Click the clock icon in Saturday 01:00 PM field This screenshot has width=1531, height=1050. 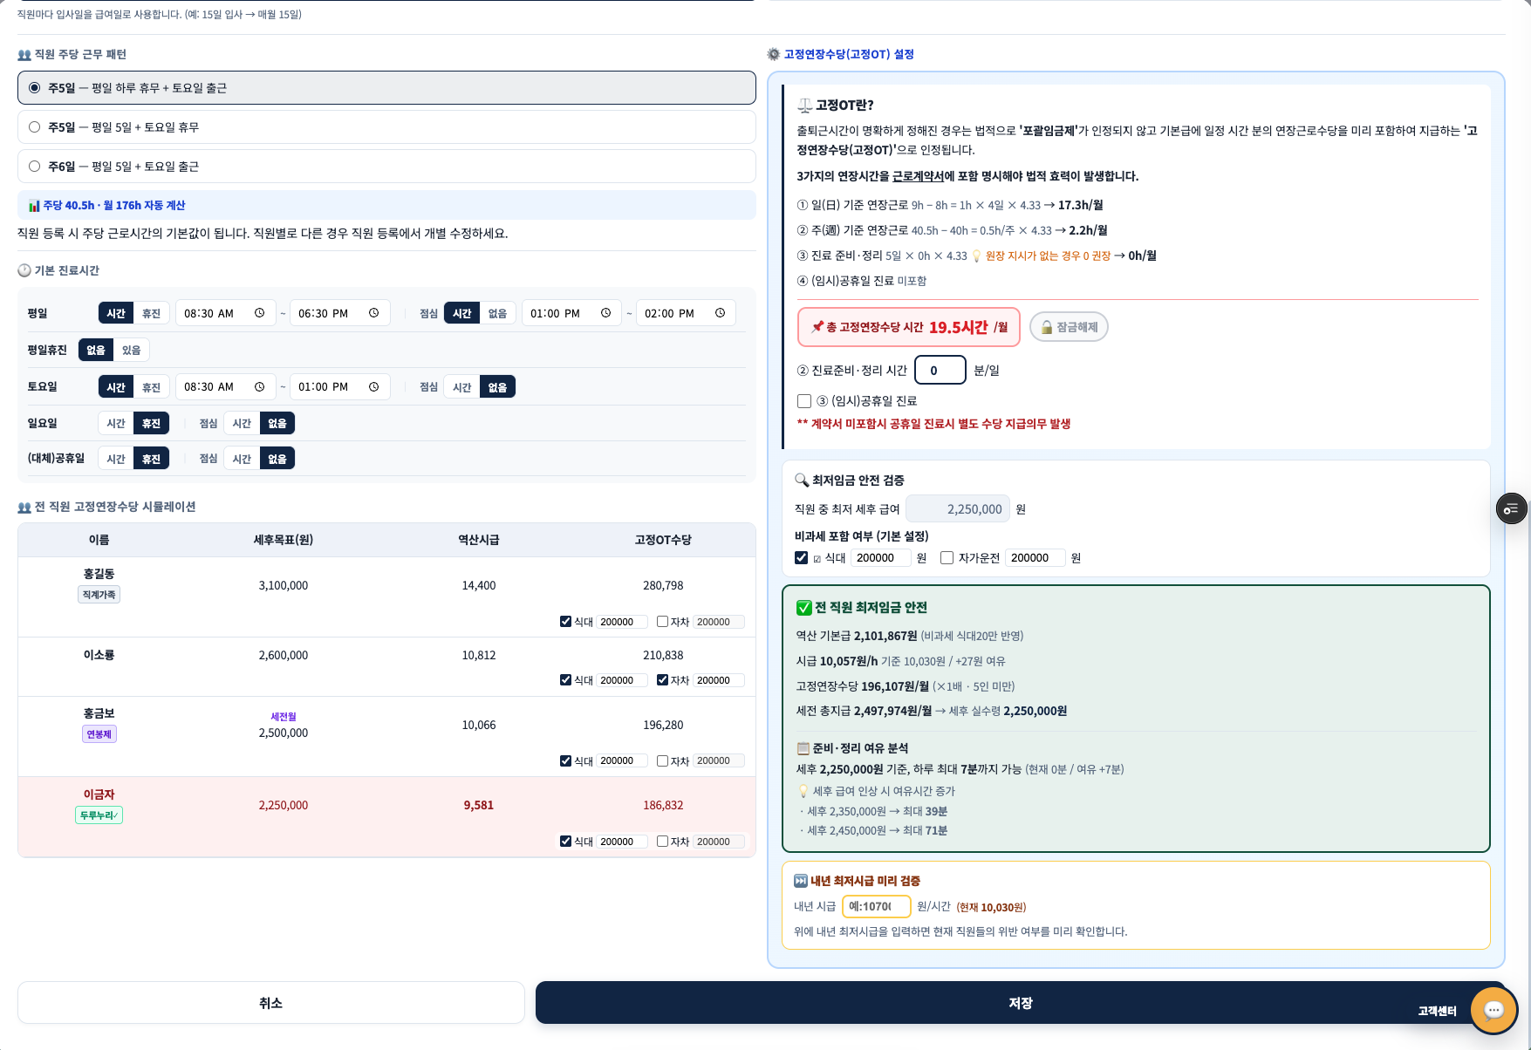coord(373,387)
